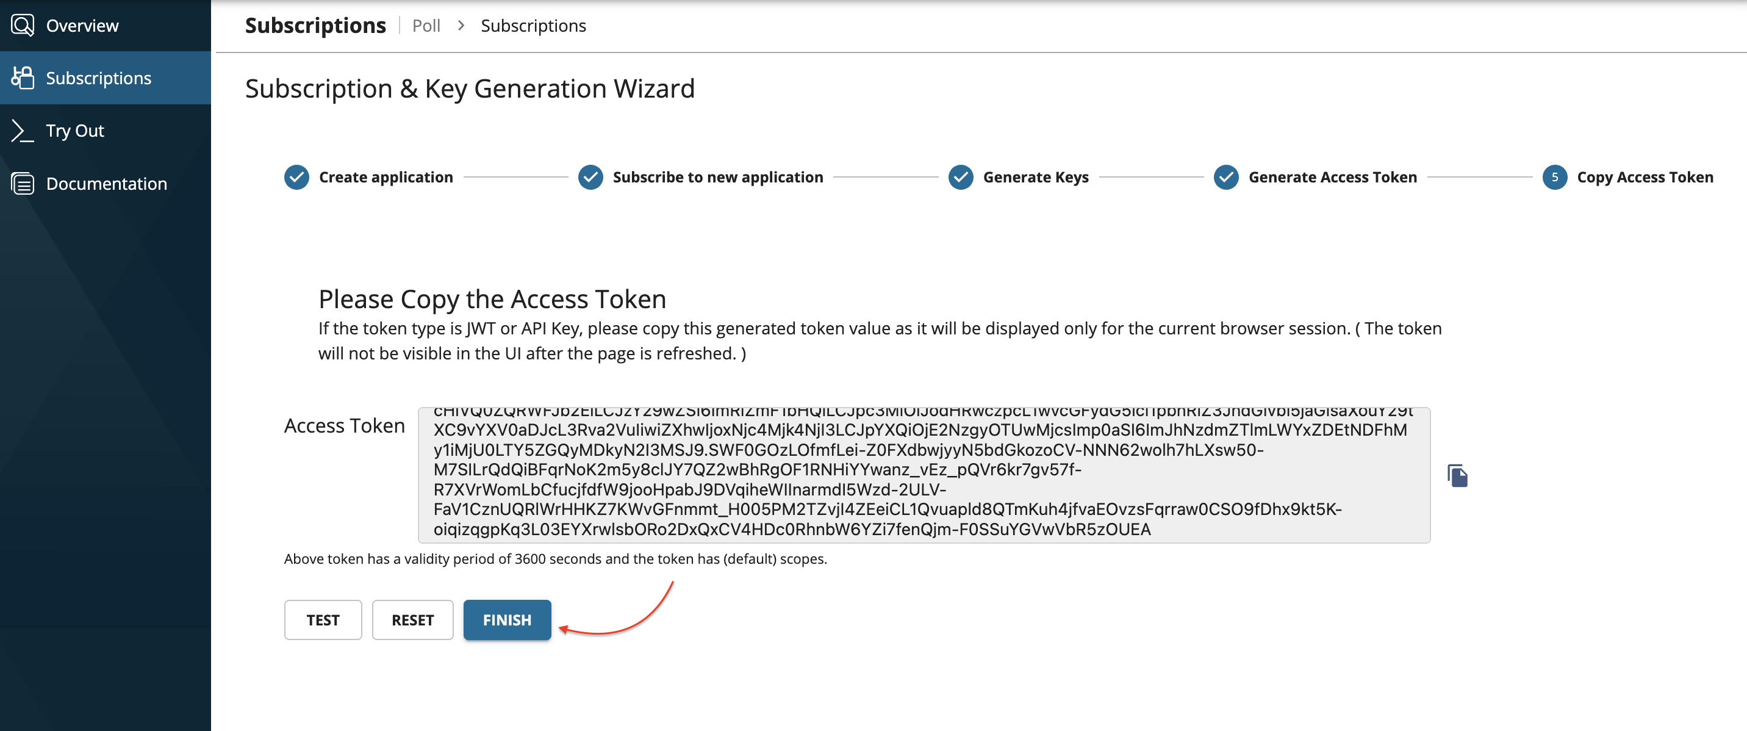The image size is (1747, 731).
Task: Click the Subscriptions icon in sidebar
Action: 23,78
